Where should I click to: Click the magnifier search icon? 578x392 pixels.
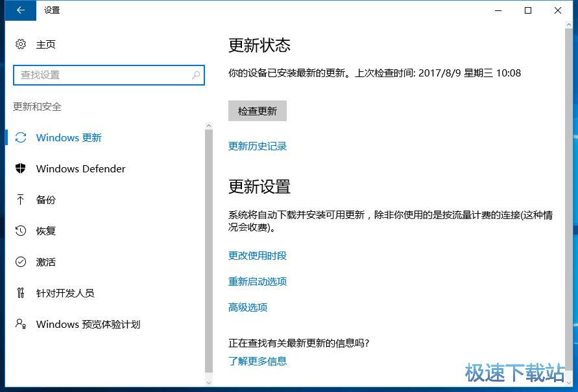pos(196,75)
